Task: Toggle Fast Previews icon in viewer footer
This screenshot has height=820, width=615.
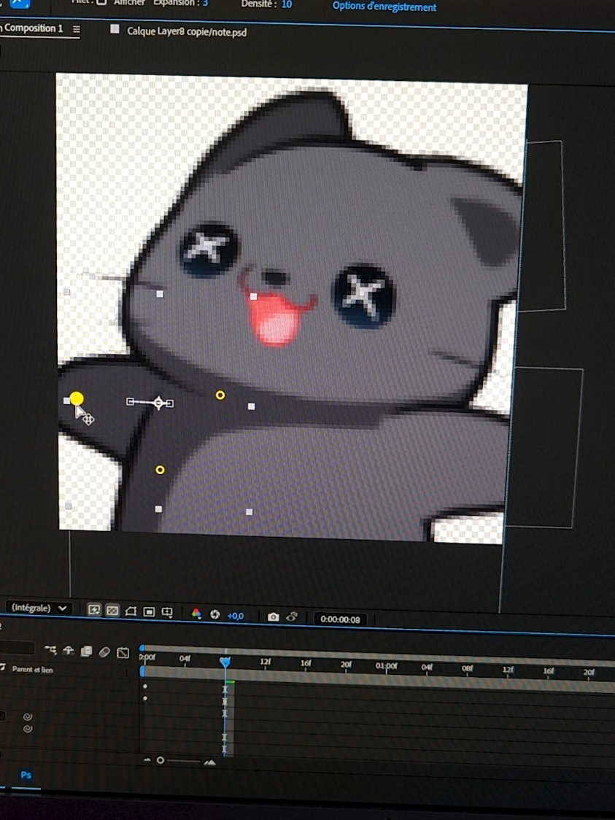Action: [94, 610]
